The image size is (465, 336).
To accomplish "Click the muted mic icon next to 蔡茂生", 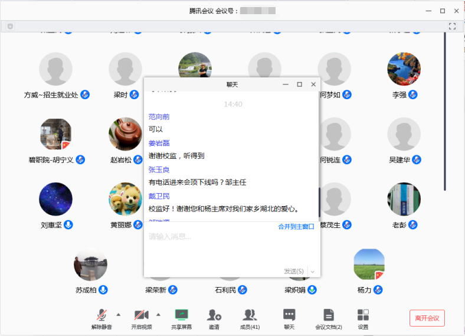I will tap(347, 225).
